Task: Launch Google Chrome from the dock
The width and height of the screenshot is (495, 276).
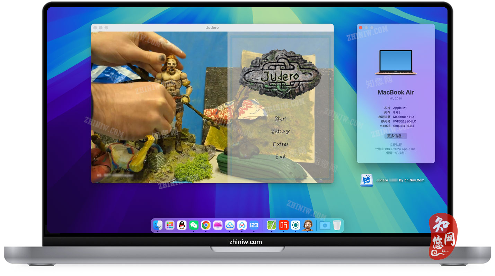Action: coord(206,225)
